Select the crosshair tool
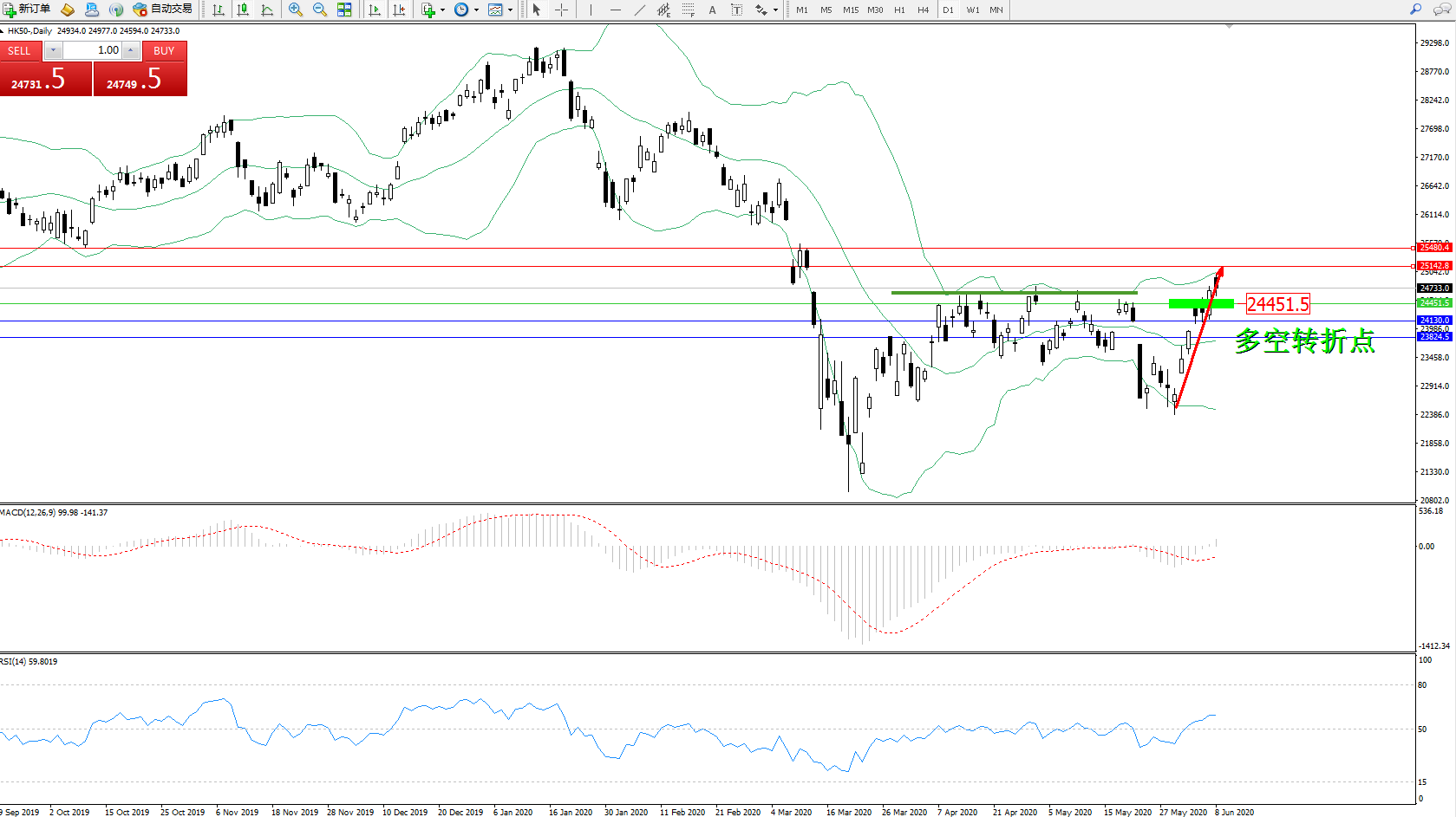This screenshot has width=1456, height=817. (x=561, y=10)
